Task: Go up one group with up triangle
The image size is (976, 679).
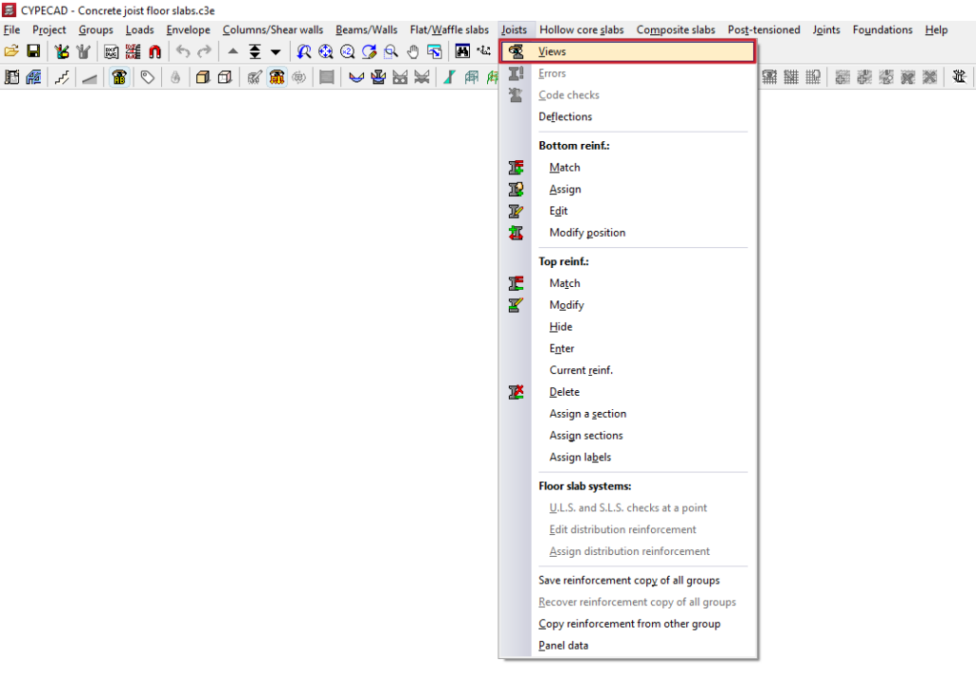Action: pos(233,51)
